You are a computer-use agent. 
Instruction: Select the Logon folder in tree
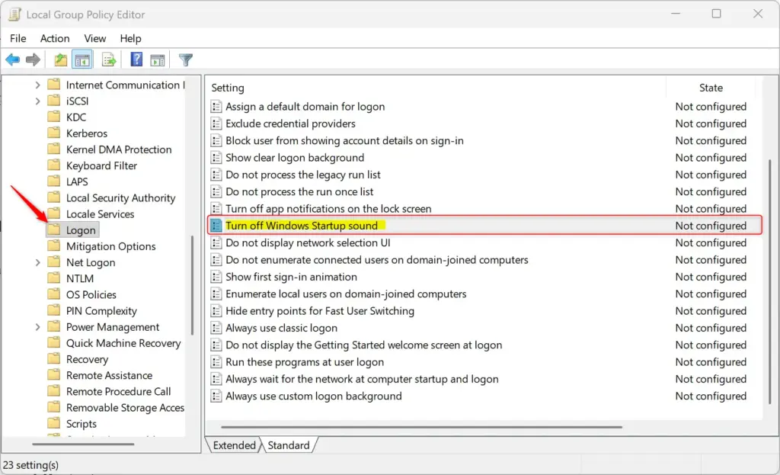(x=81, y=230)
